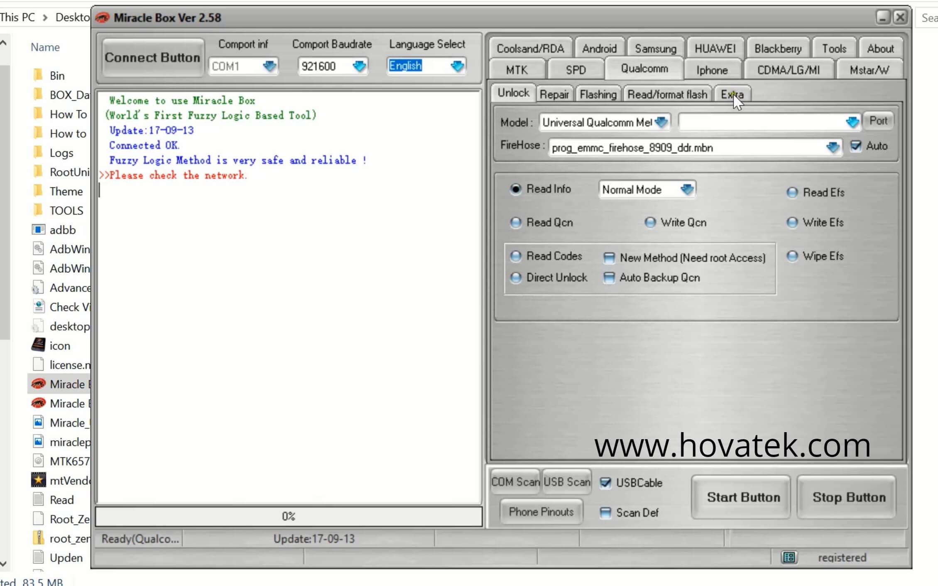Image resolution: width=938 pixels, height=586 pixels.
Task: Open the Comport Baudrate 921600 dropdown
Action: click(x=332, y=66)
